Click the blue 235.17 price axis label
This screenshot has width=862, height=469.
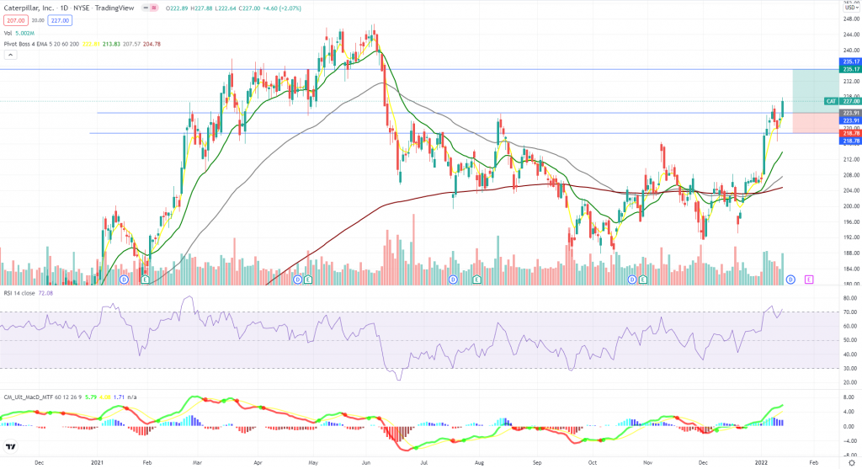tap(851, 61)
